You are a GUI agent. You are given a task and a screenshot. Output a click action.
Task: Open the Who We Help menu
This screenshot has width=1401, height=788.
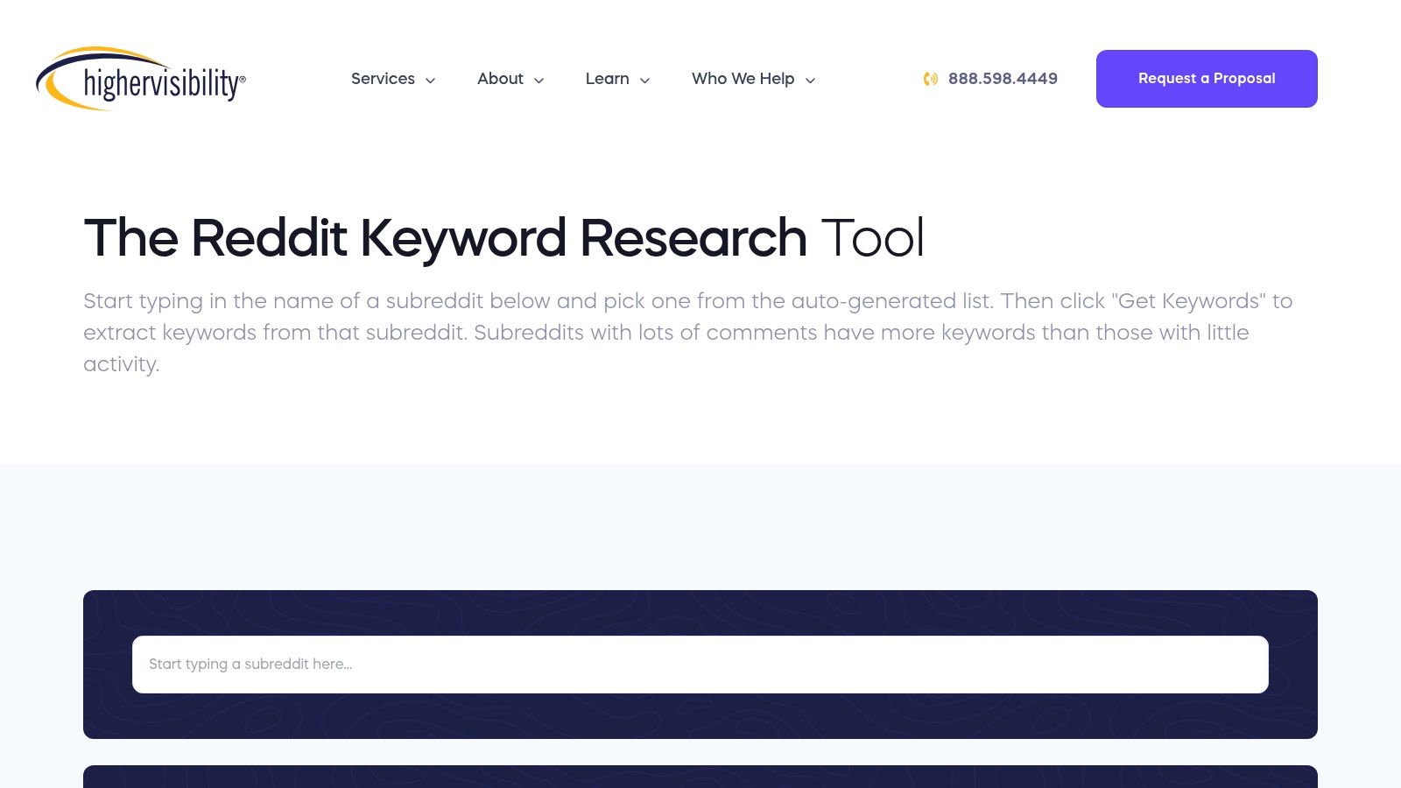(x=743, y=79)
